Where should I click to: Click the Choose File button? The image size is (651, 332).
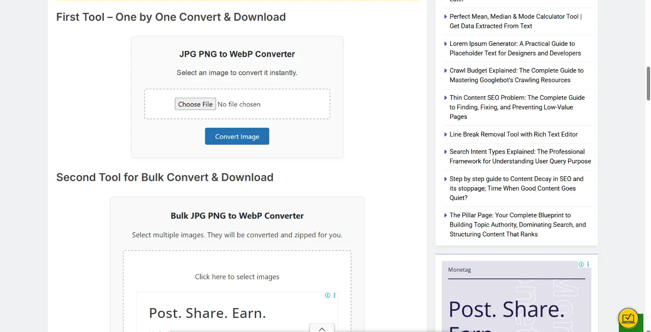click(x=195, y=104)
